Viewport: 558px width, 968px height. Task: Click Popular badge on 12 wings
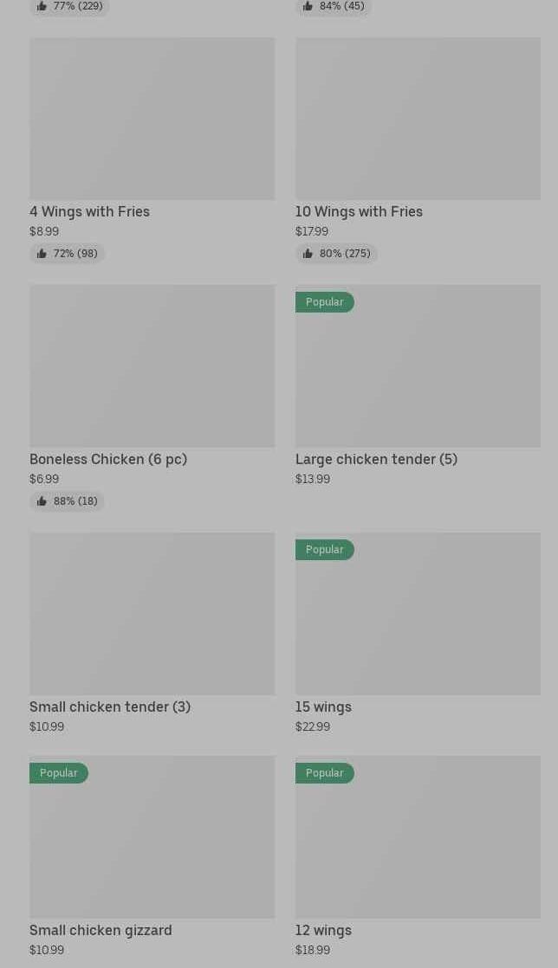[324, 773]
